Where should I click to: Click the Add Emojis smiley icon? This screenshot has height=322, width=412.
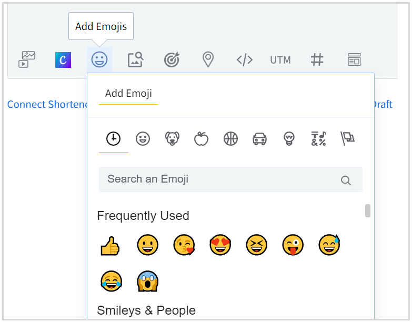tap(99, 59)
